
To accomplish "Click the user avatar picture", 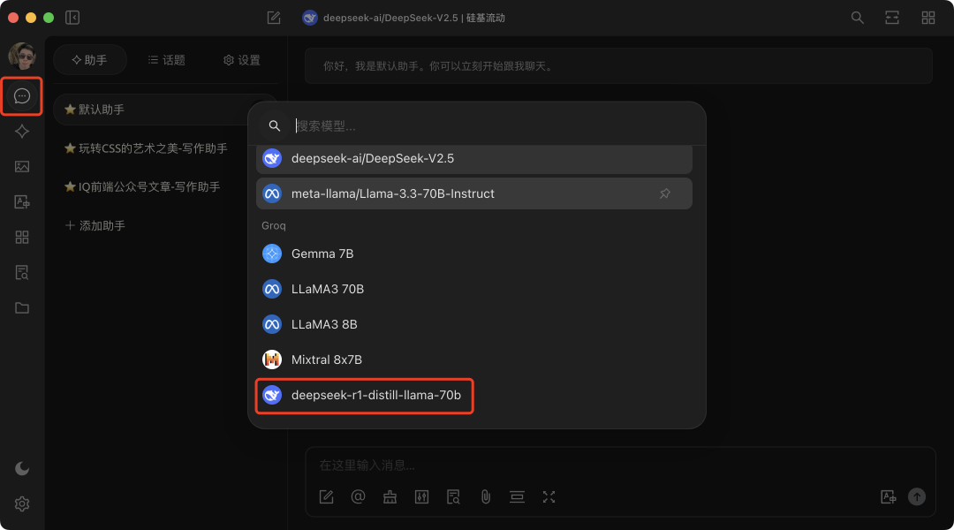I will [22, 56].
